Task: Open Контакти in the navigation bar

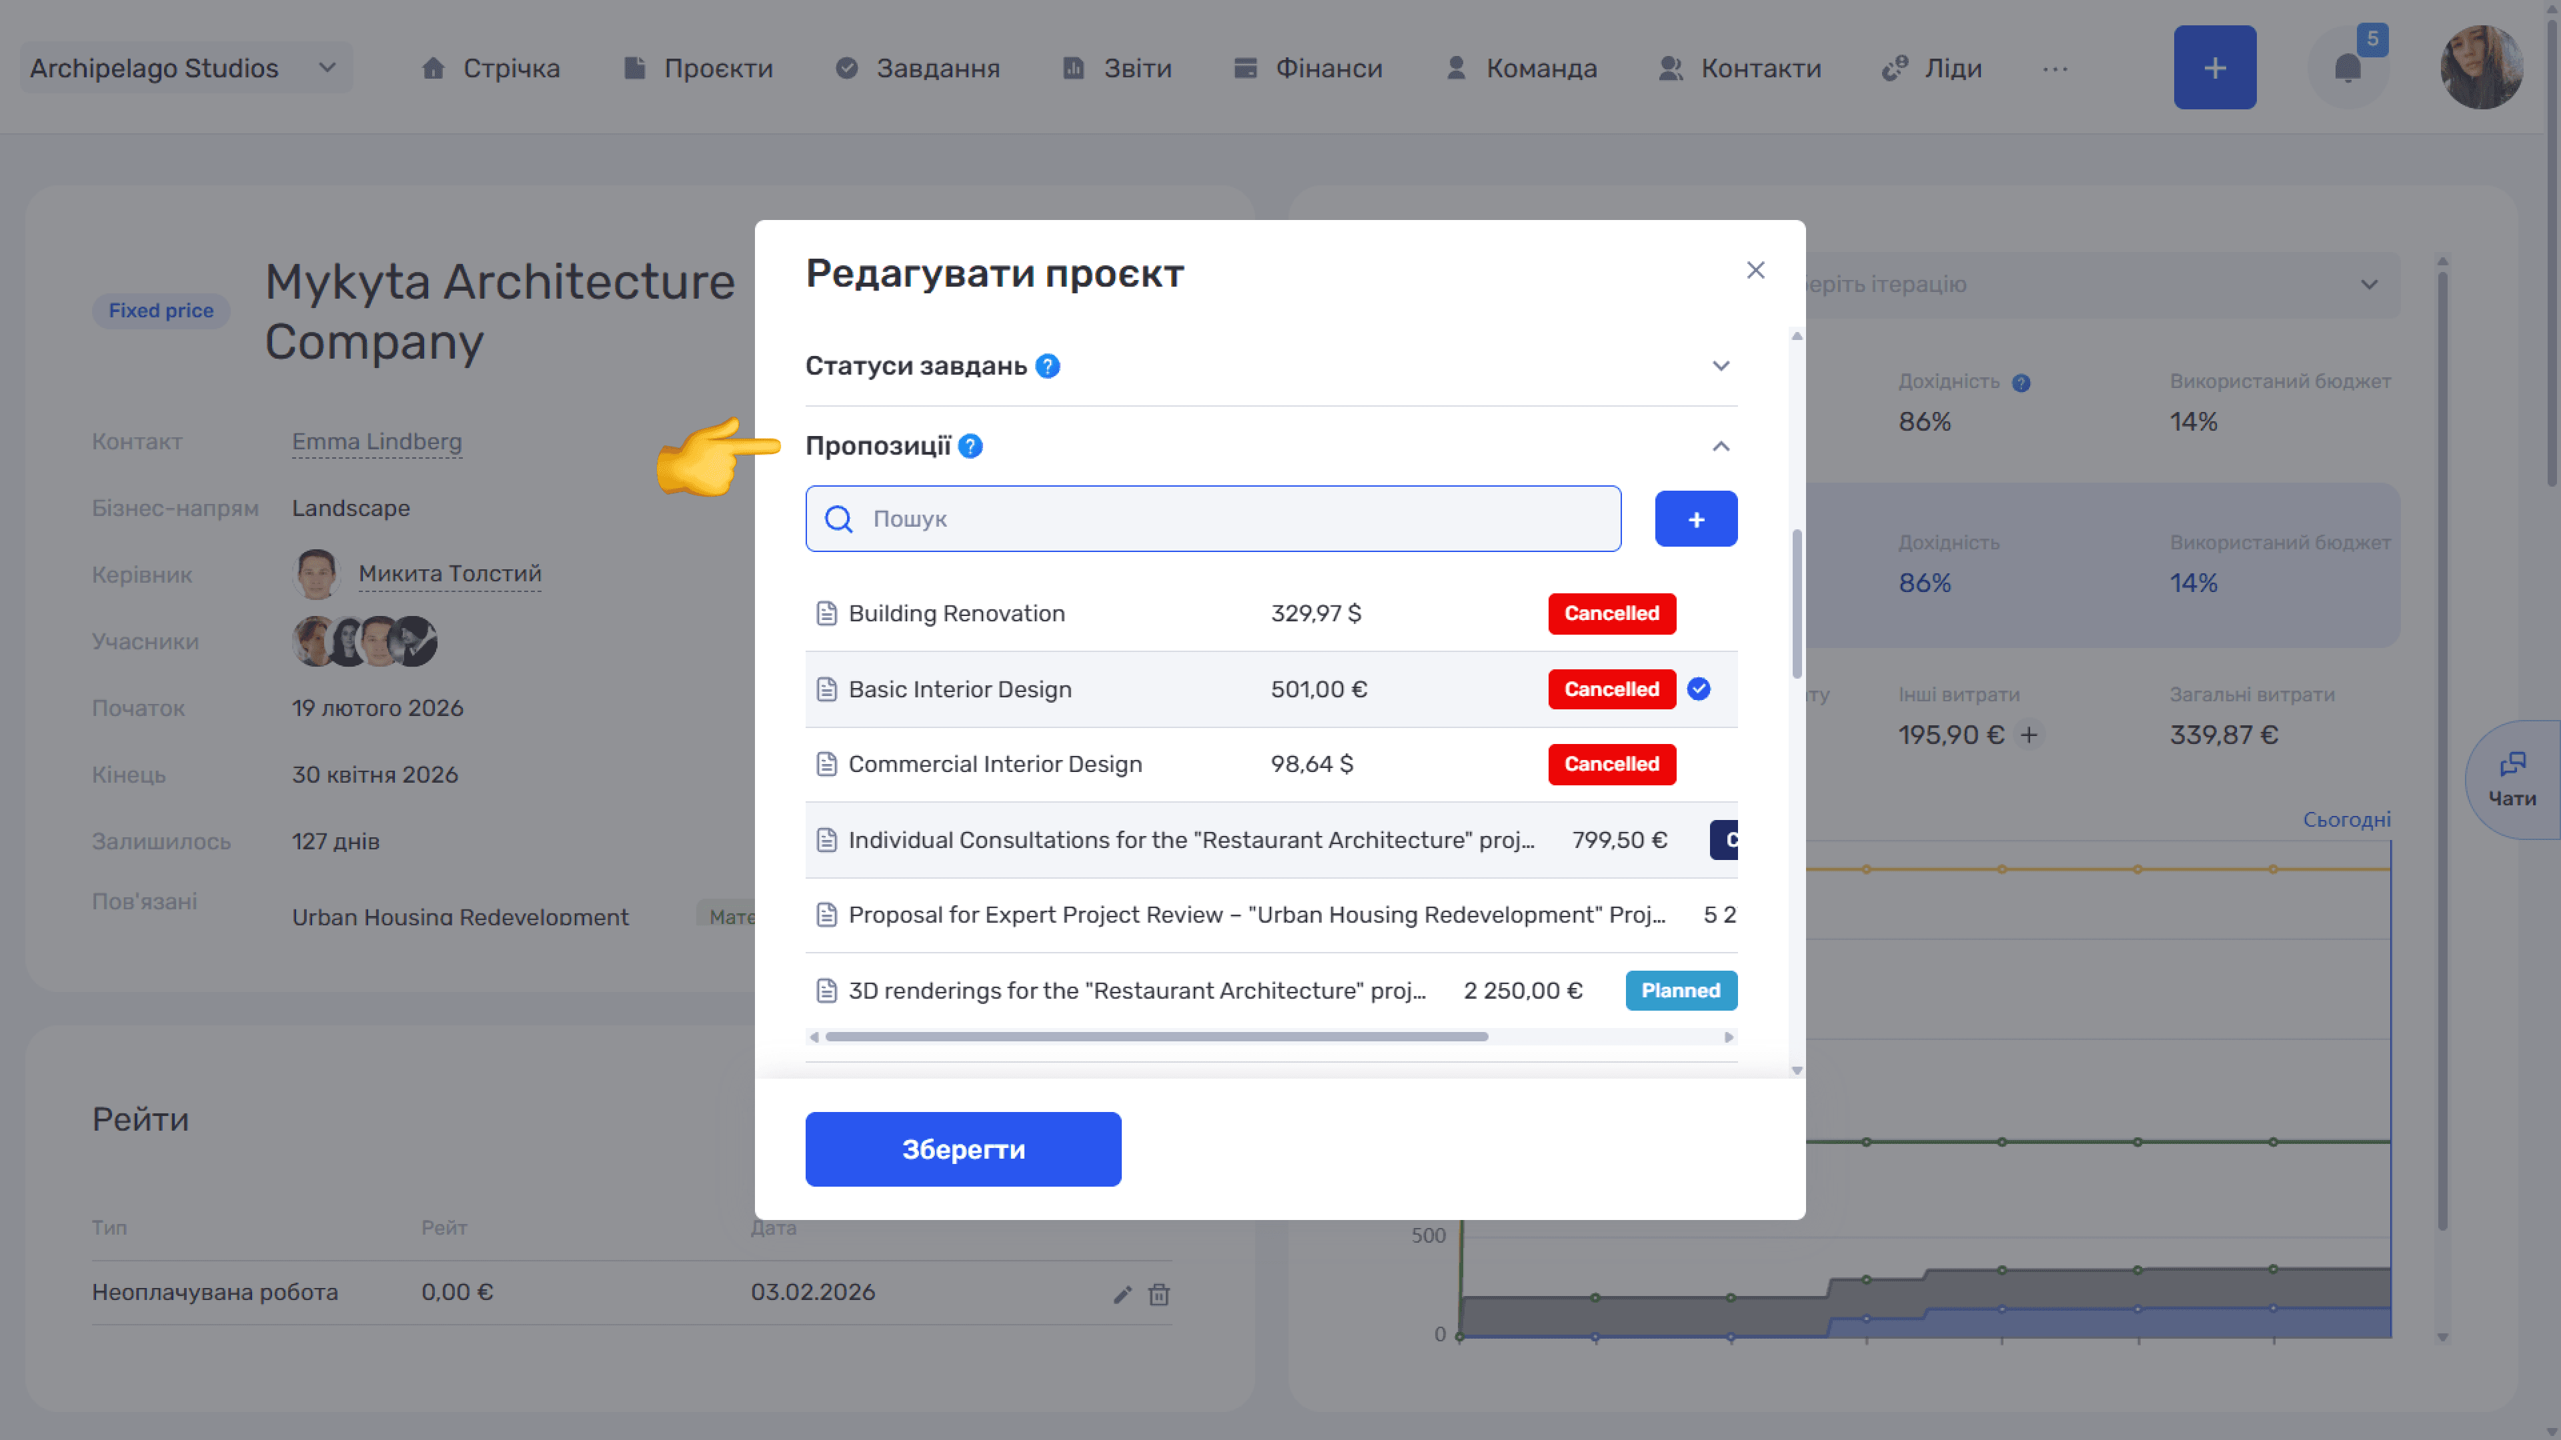Action: pos(1740,67)
